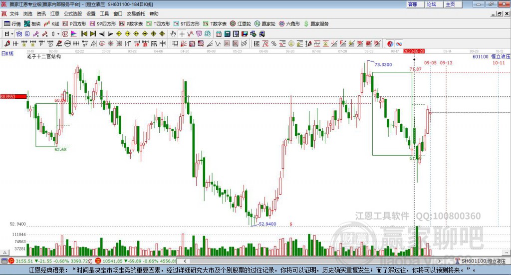Click the 论坛 button in title bar
This screenshot has width=511, height=275.
click(434, 4)
